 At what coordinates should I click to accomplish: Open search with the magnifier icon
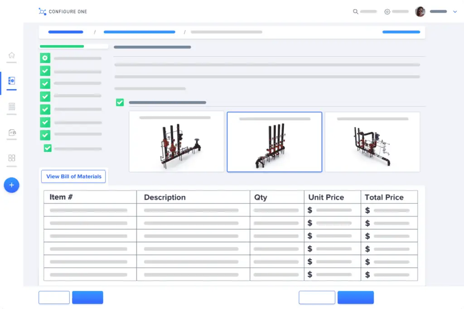355,11
